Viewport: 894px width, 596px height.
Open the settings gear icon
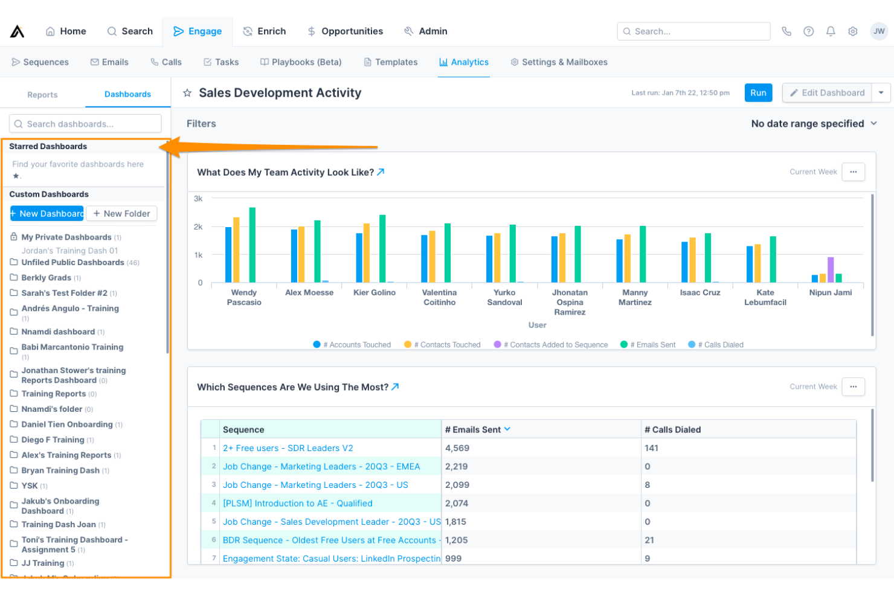pyautogui.click(x=853, y=31)
